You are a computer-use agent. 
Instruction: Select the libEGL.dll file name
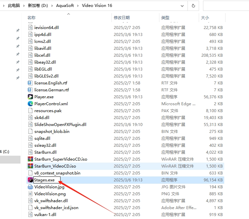[x=43, y=69]
